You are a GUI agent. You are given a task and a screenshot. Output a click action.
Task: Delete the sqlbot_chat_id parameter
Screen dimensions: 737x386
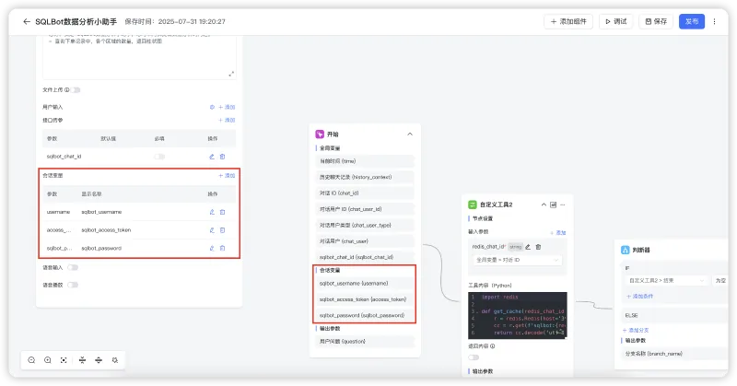pos(223,157)
